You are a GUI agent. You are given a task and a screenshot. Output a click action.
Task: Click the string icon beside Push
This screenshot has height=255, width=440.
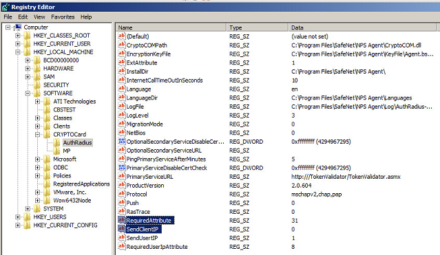click(x=121, y=202)
